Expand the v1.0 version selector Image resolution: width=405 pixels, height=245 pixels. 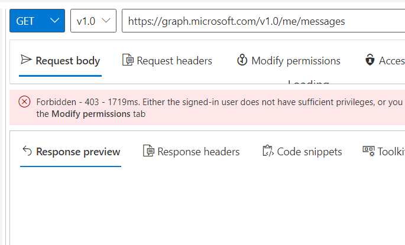pos(93,21)
